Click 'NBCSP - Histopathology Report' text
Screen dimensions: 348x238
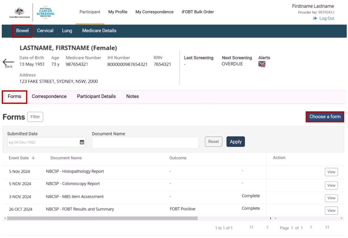(x=75, y=171)
